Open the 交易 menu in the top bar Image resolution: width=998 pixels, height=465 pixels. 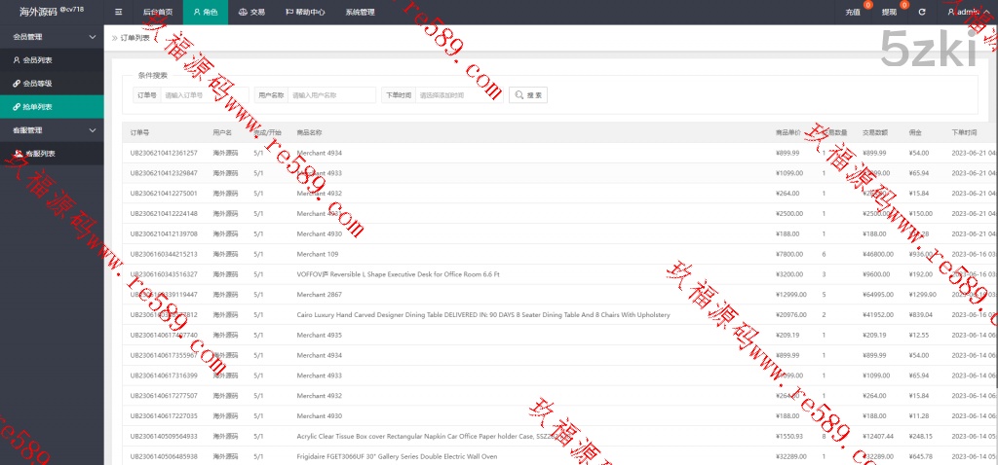tap(251, 12)
